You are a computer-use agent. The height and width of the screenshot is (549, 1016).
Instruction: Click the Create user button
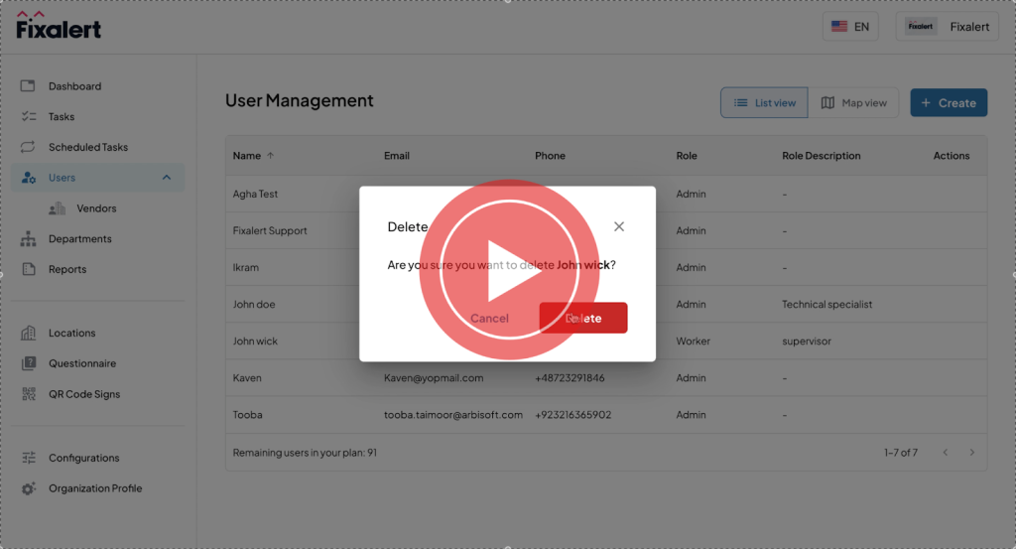pos(949,102)
